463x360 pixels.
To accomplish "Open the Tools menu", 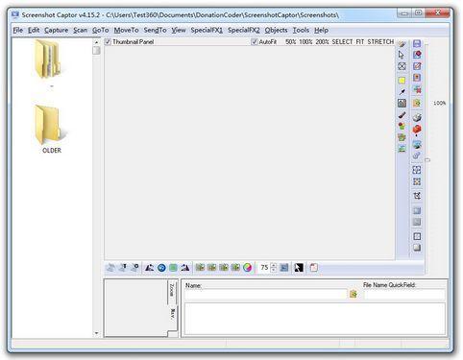I will tap(301, 30).
